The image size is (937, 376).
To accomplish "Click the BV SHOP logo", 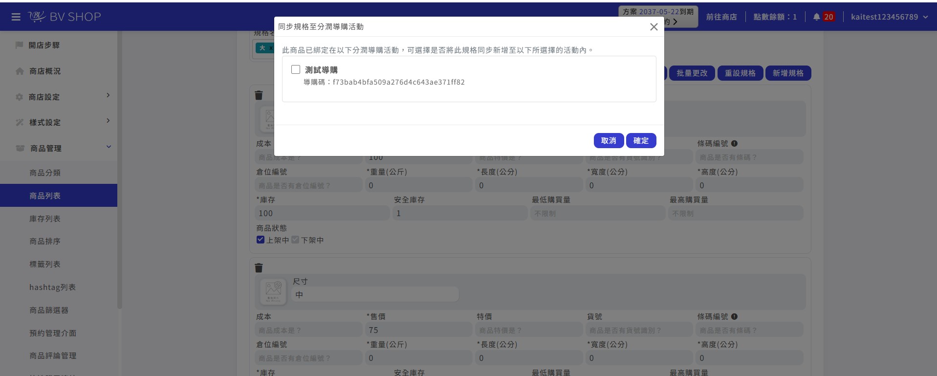I will coord(65,17).
